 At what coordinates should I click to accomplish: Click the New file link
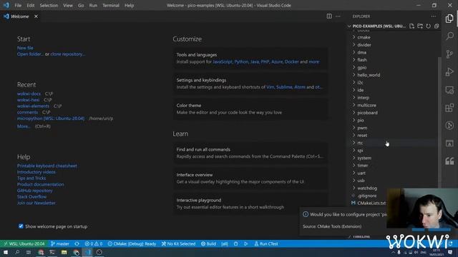25,48
